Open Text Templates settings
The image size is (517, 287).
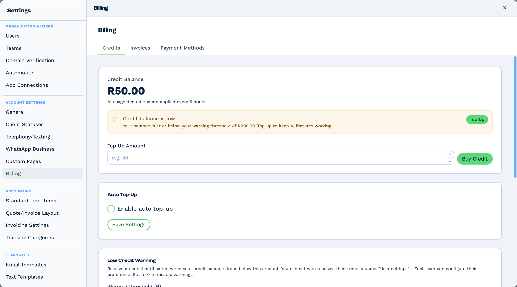(x=43, y=277)
